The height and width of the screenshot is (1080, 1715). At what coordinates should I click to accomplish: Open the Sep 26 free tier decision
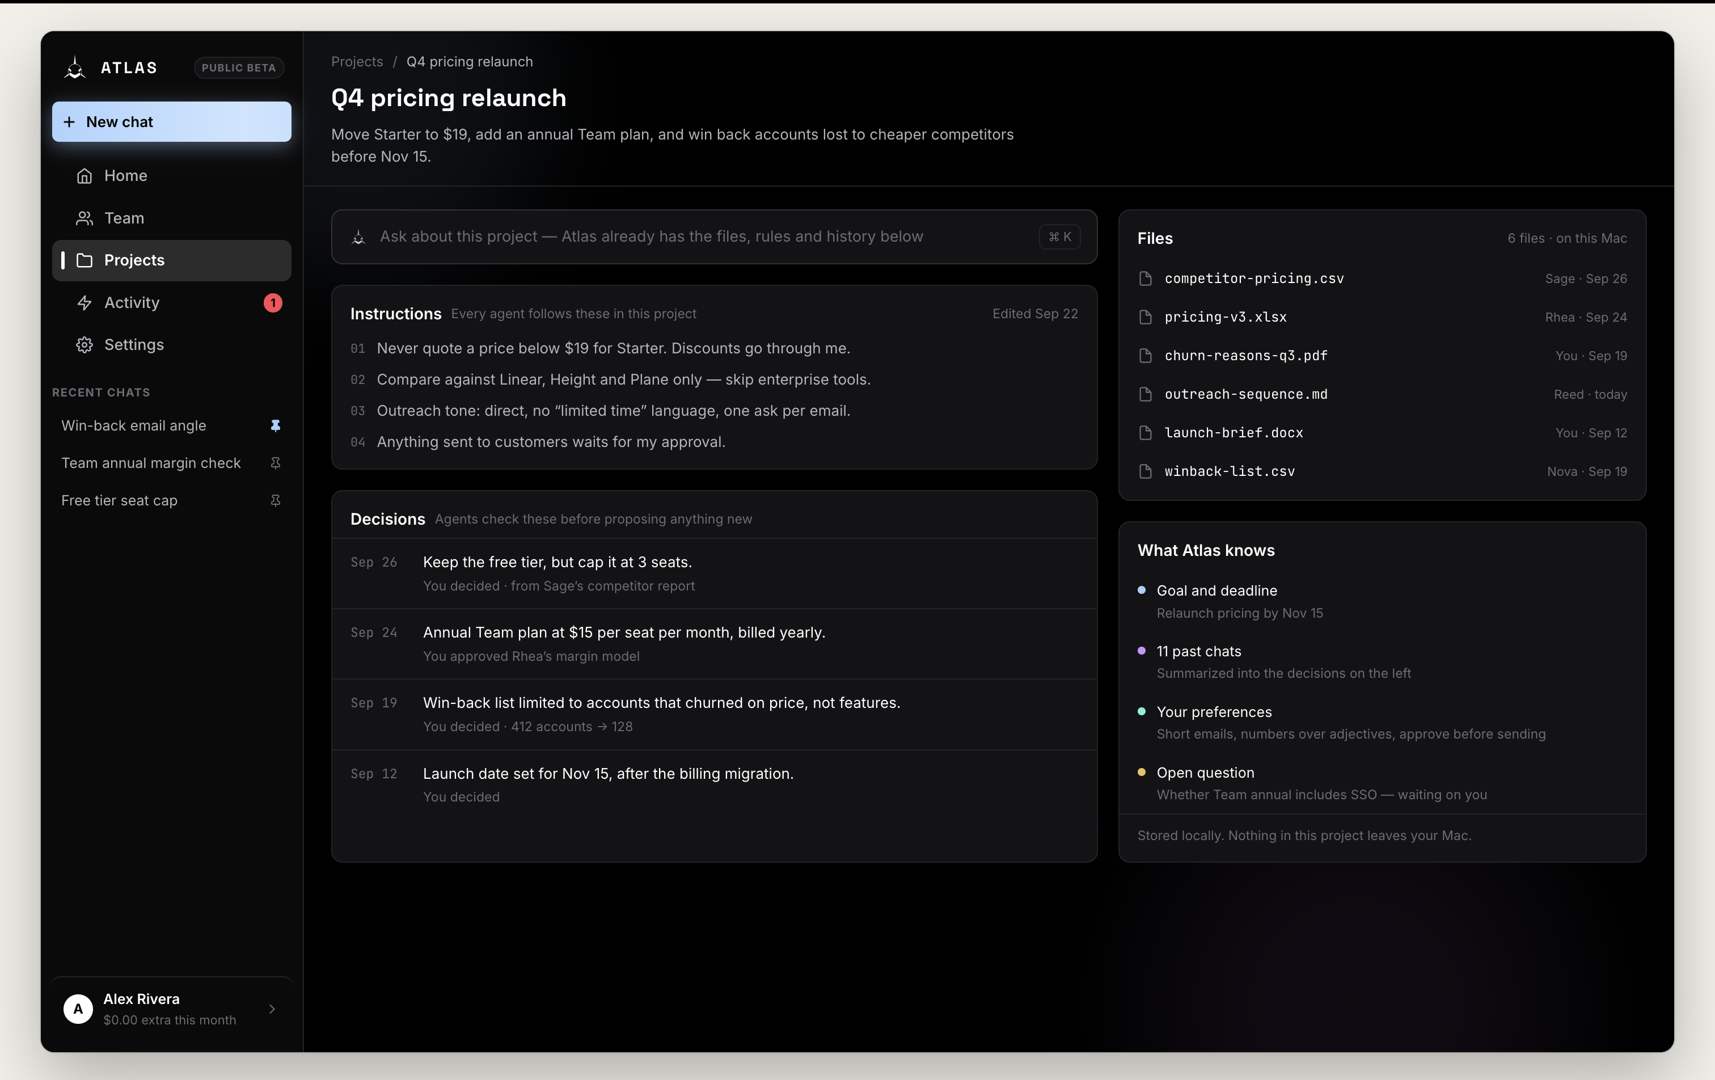[713, 573]
